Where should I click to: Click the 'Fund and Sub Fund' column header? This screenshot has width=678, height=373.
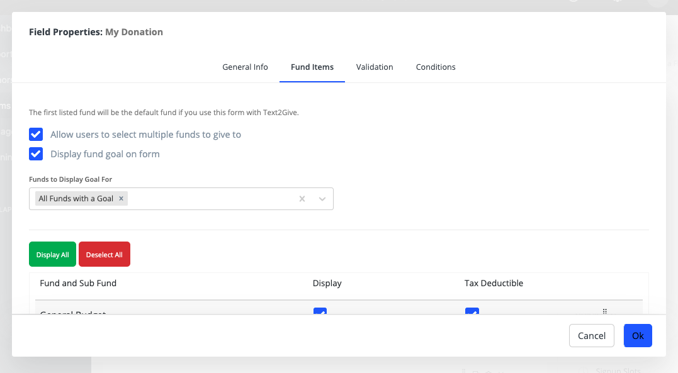tap(78, 284)
